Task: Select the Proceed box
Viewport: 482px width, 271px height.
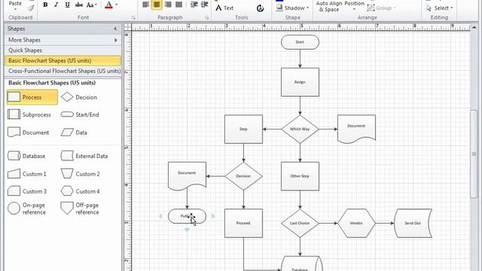Action: (x=243, y=223)
